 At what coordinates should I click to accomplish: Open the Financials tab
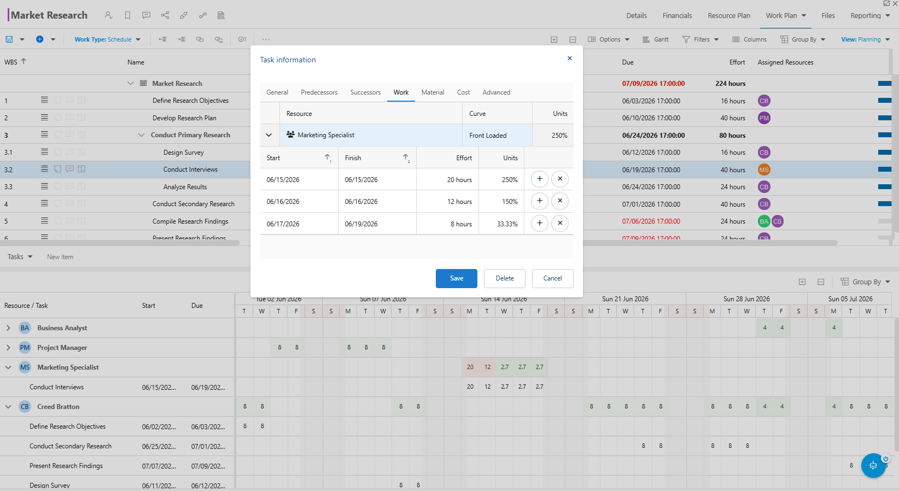[677, 15]
